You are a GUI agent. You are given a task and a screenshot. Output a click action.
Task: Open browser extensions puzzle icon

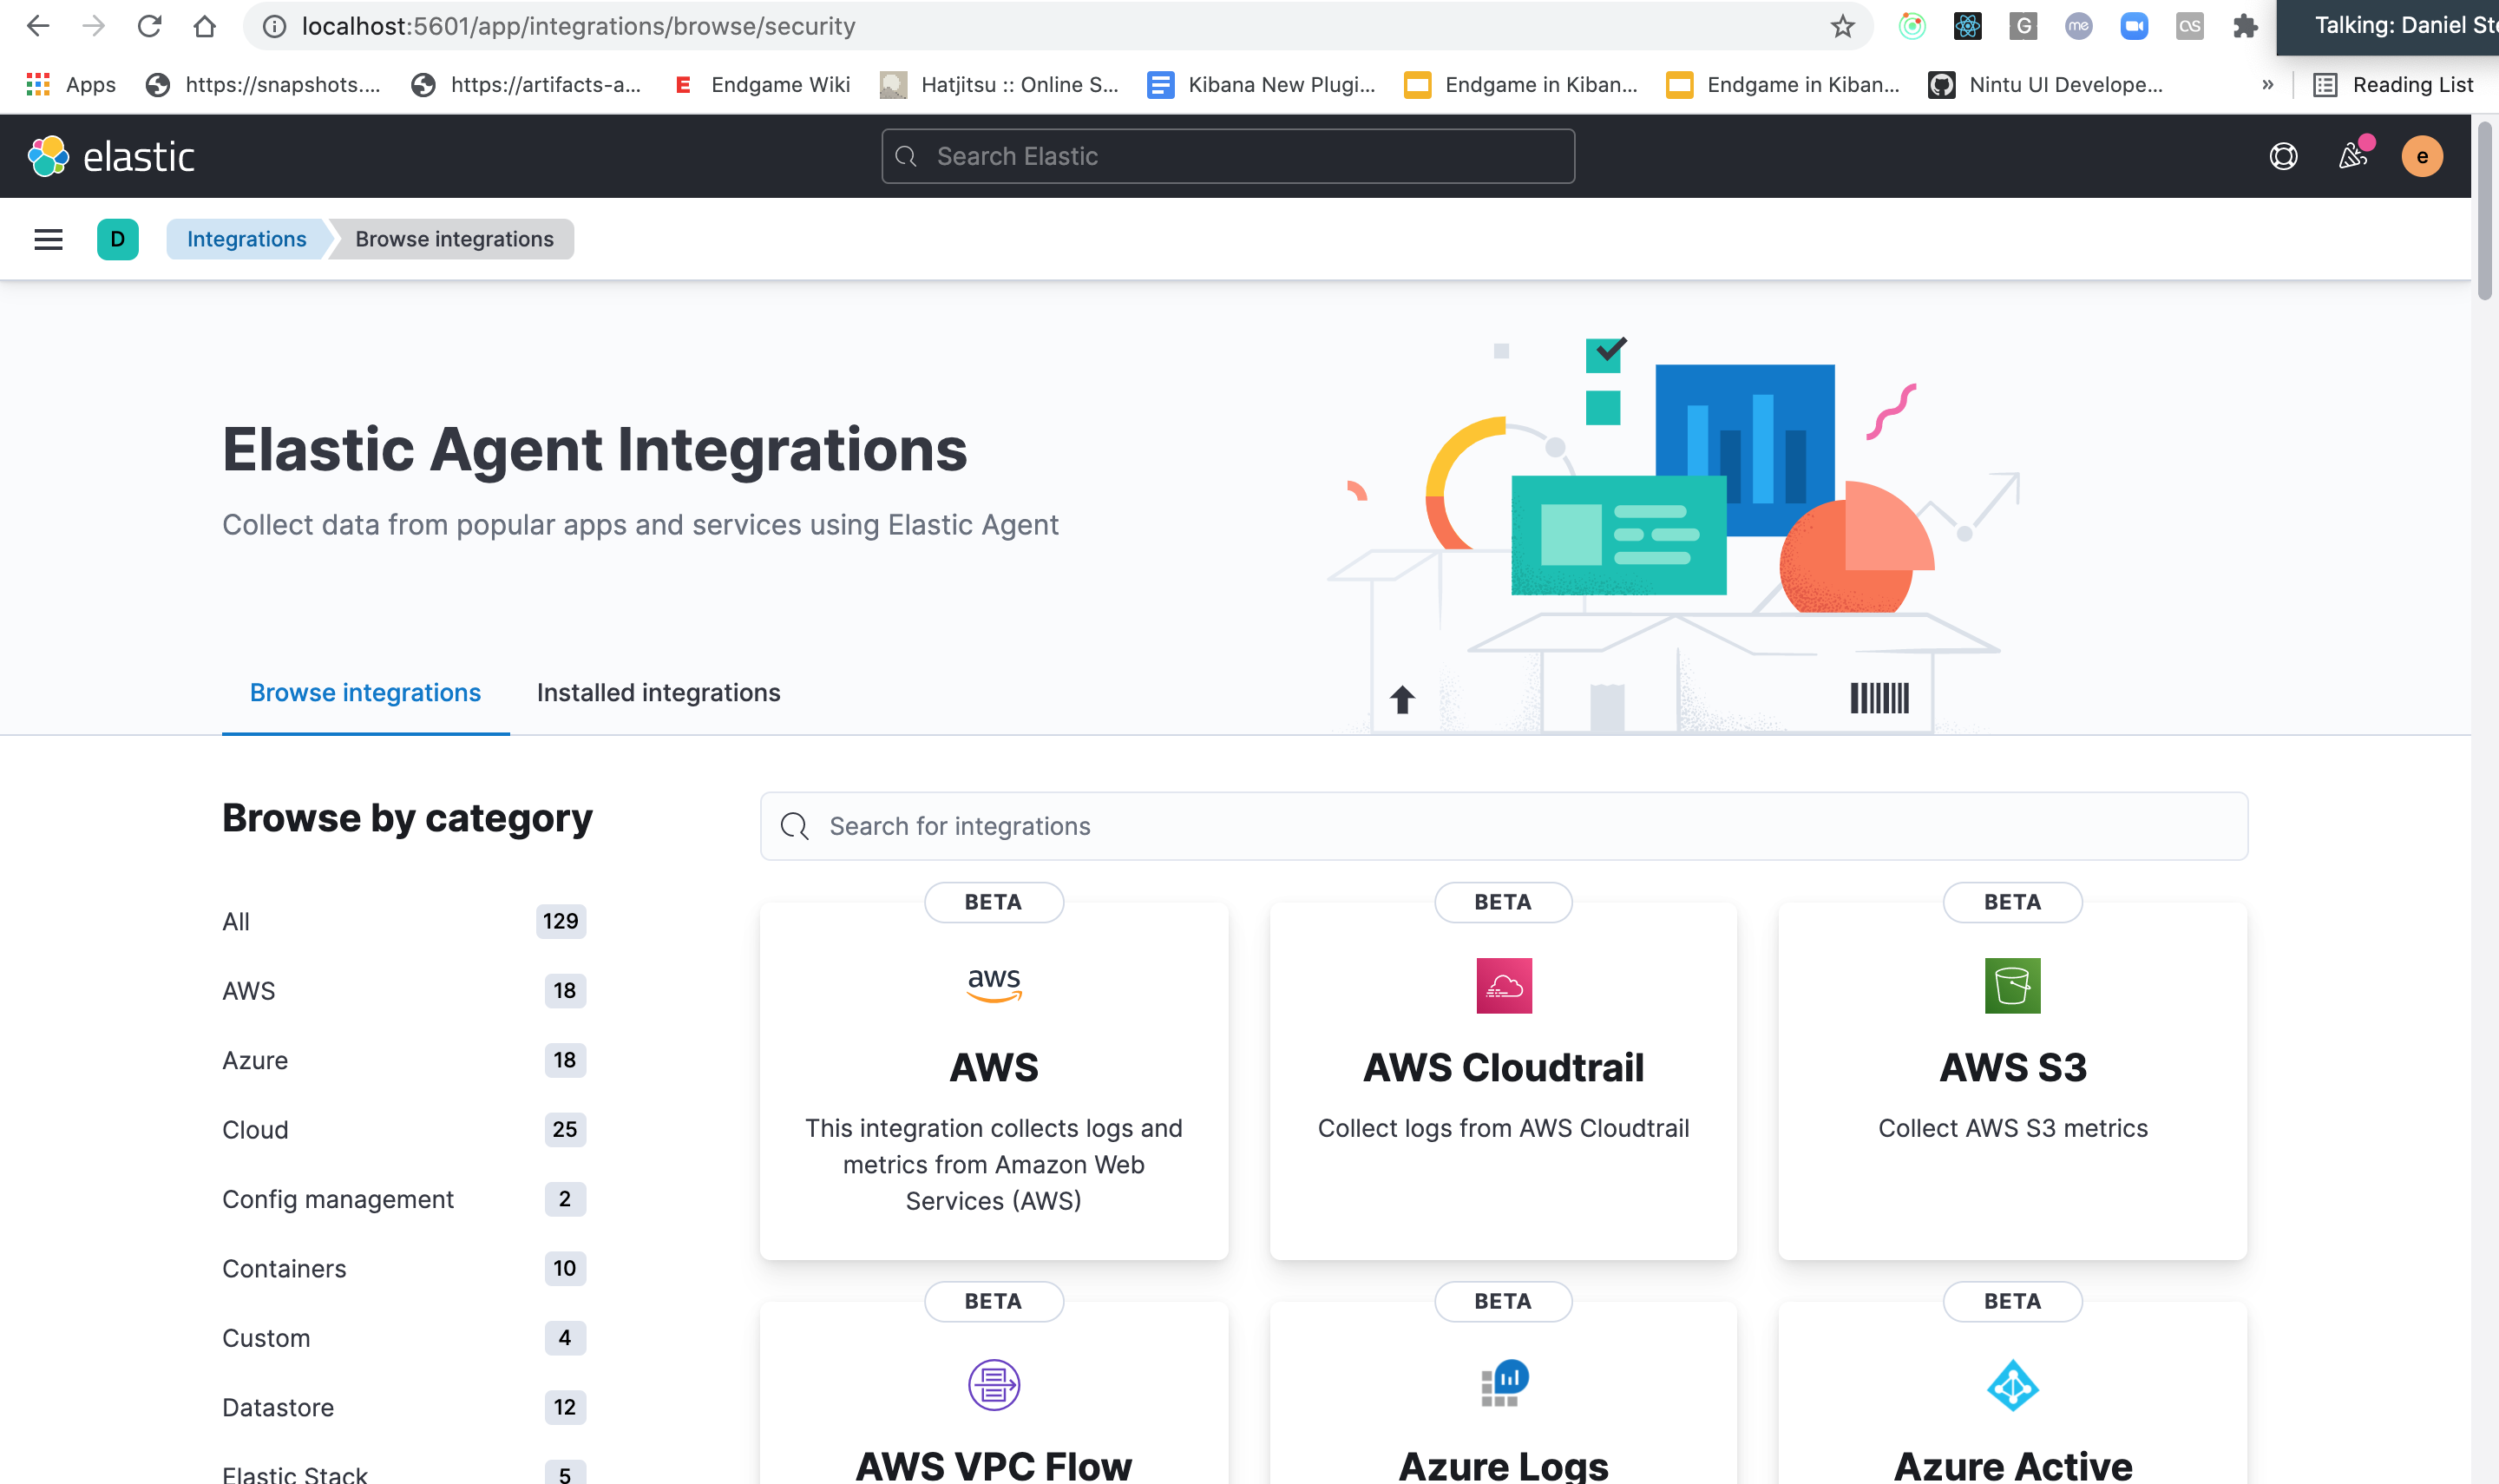tap(2245, 26)
